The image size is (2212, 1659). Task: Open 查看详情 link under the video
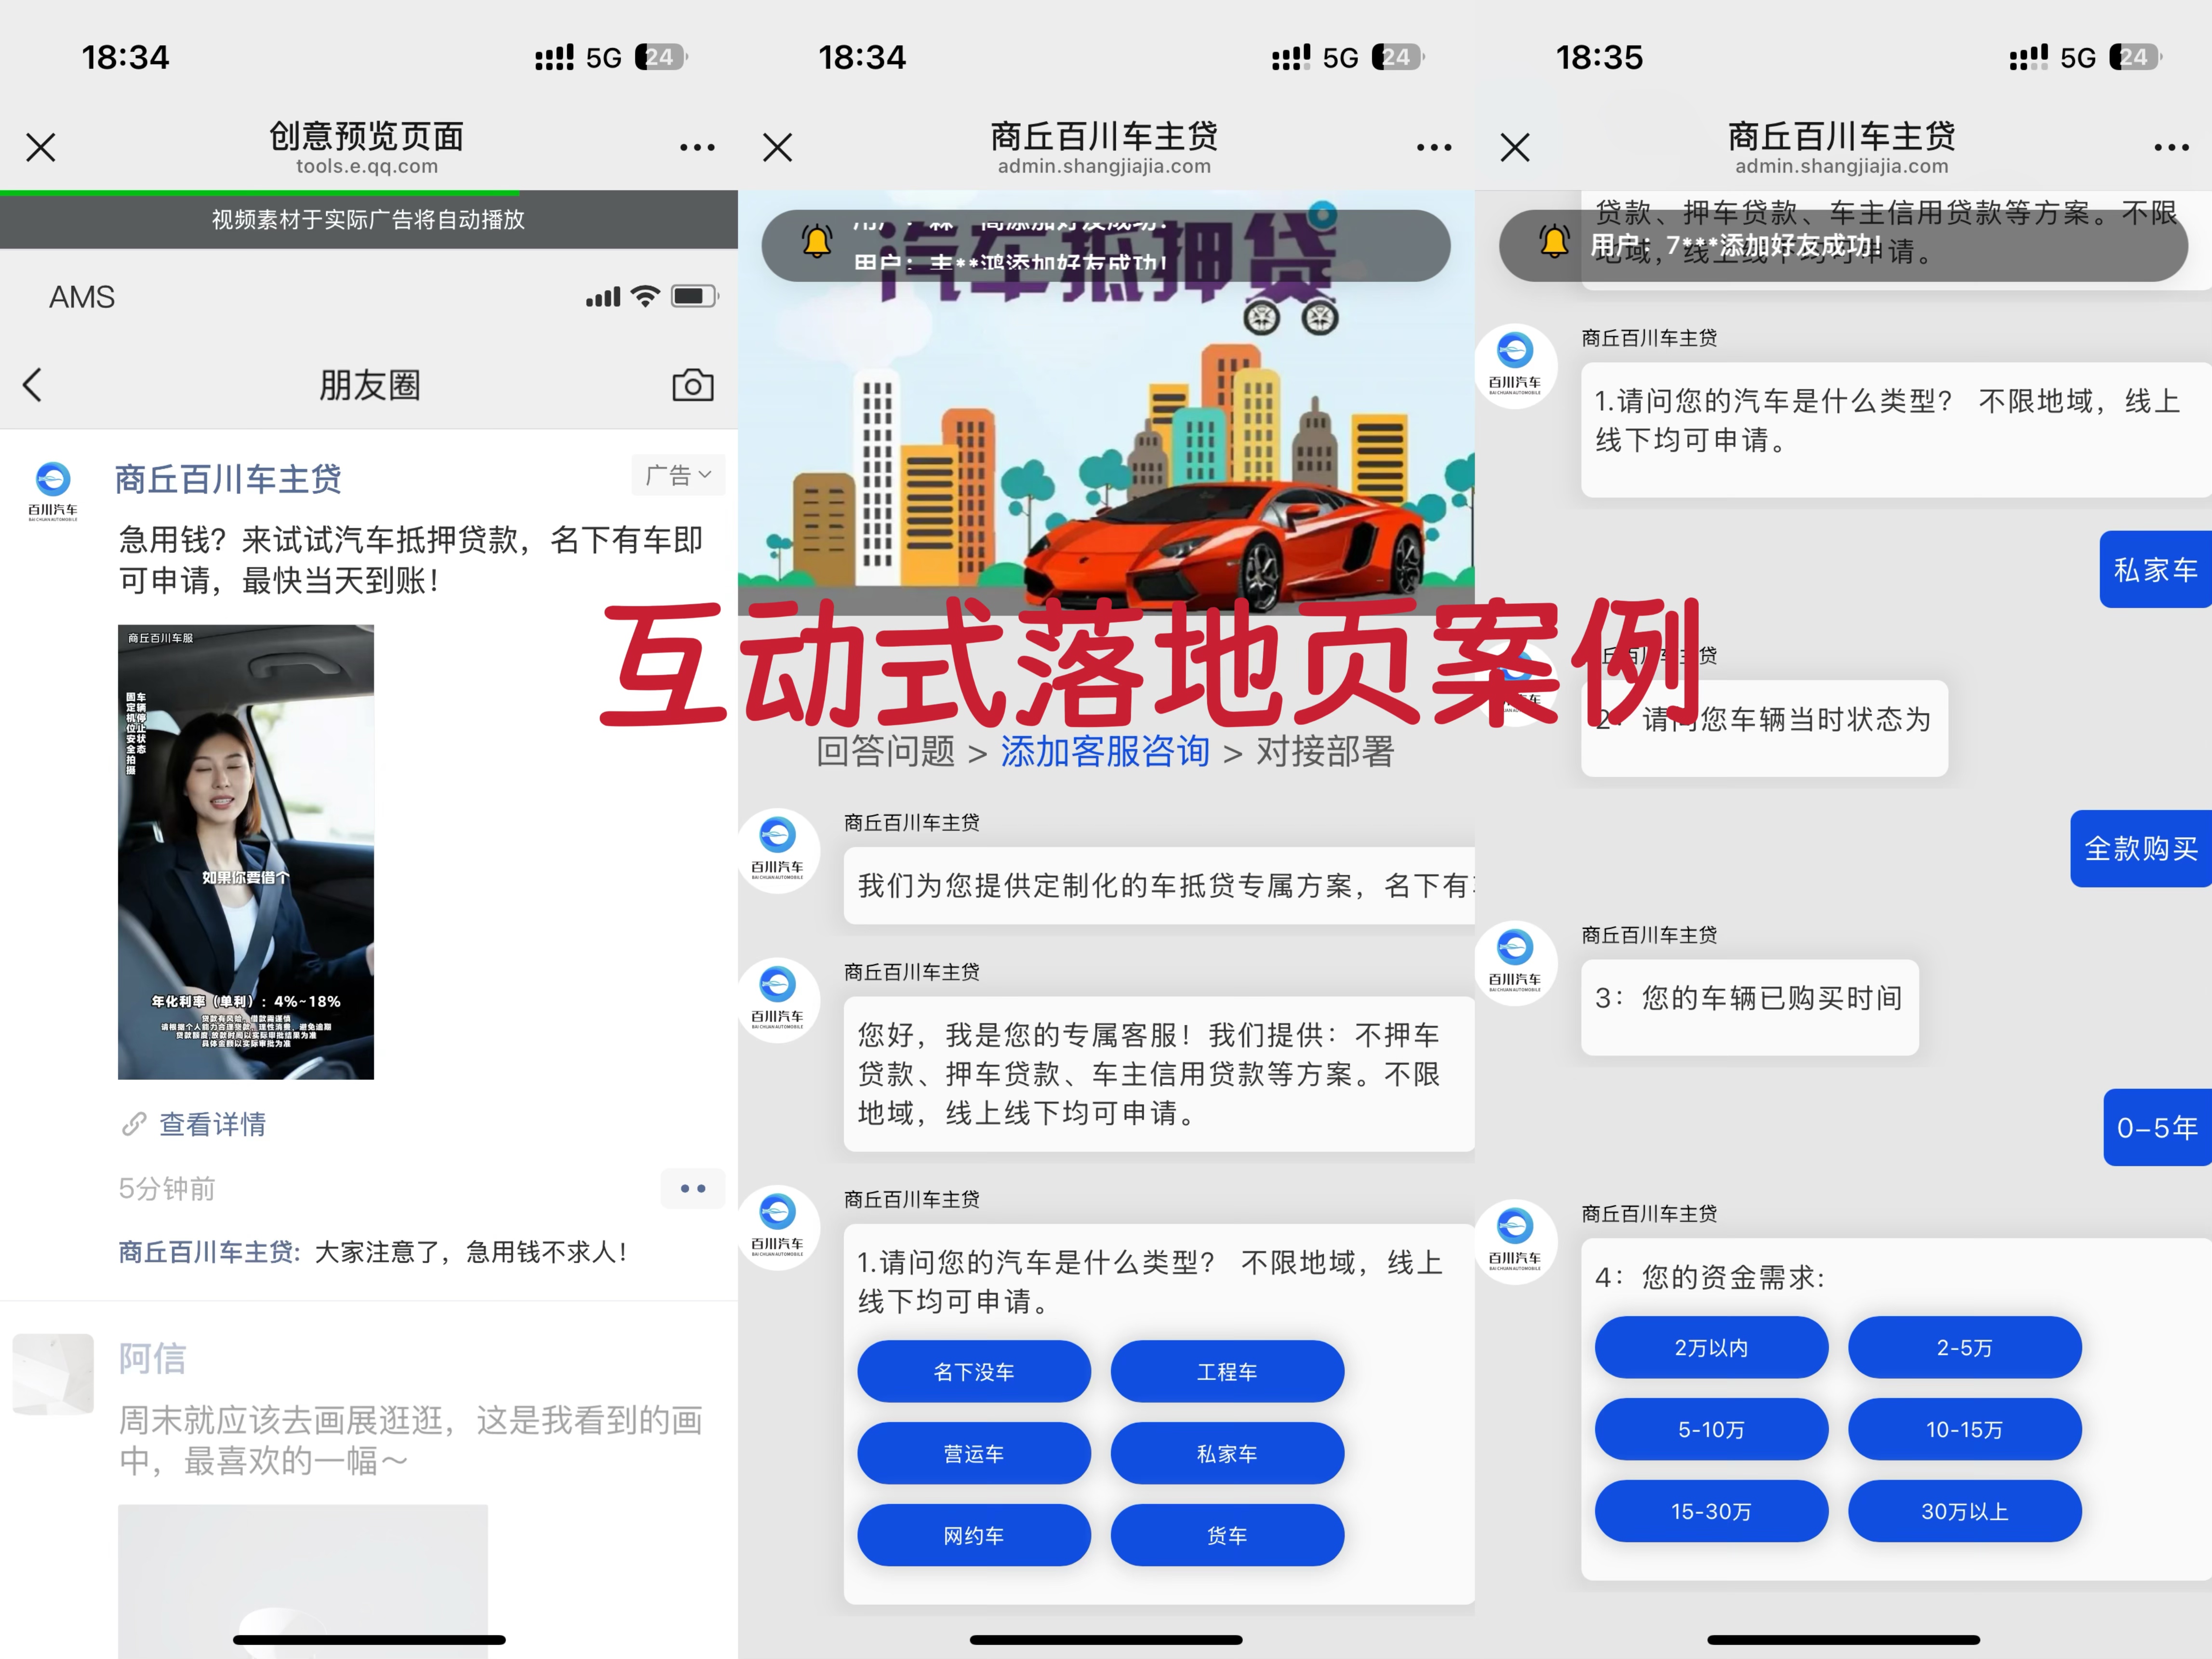click(212, 1124)
